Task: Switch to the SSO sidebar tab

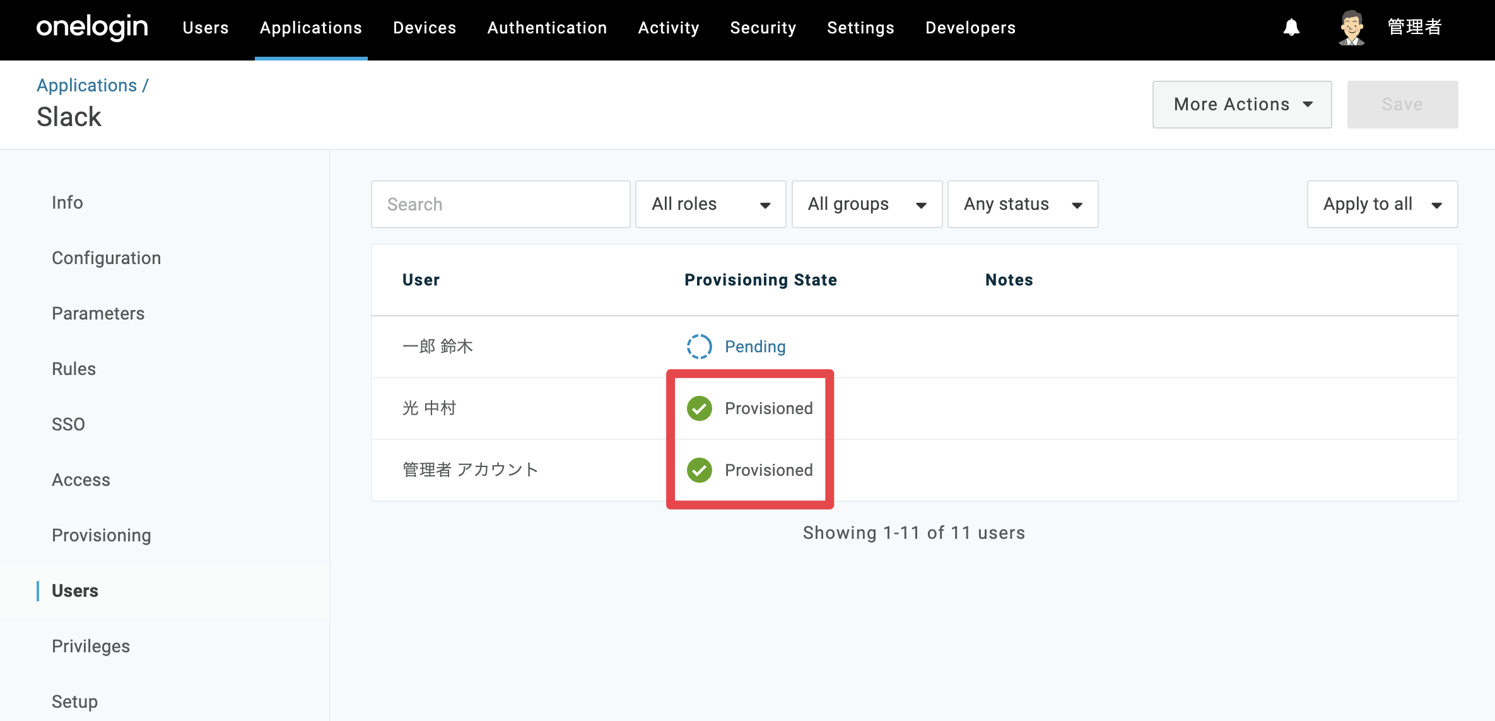Action: coord(68,424)
